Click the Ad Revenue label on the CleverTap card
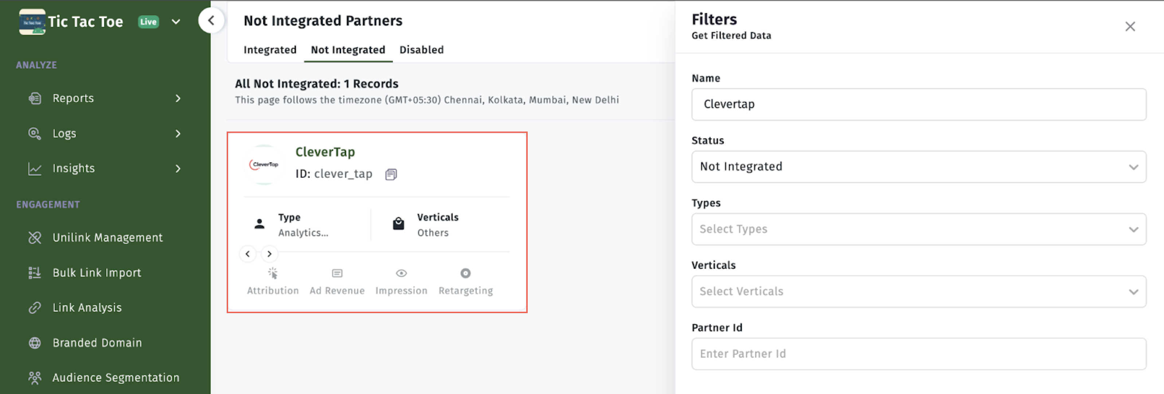Viewport: 1164px width, 394px height. [337, 291]
